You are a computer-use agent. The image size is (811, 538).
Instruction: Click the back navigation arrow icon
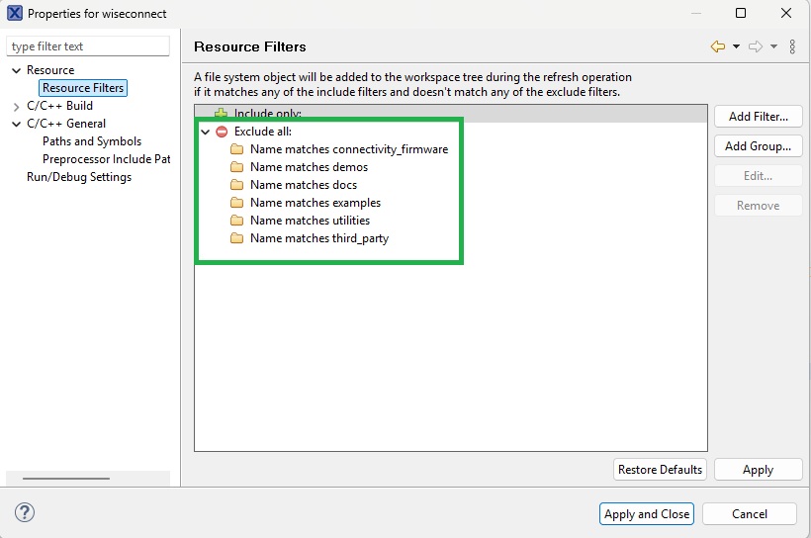[x=718, y=46]
